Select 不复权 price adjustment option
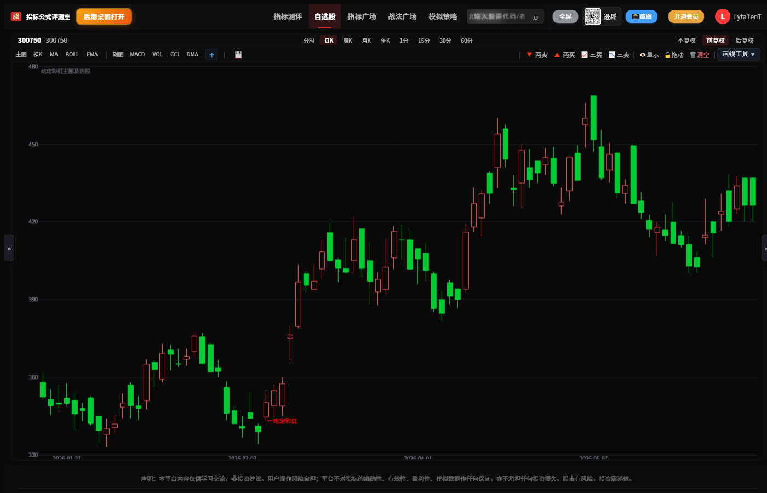 (x=686, y=41)
